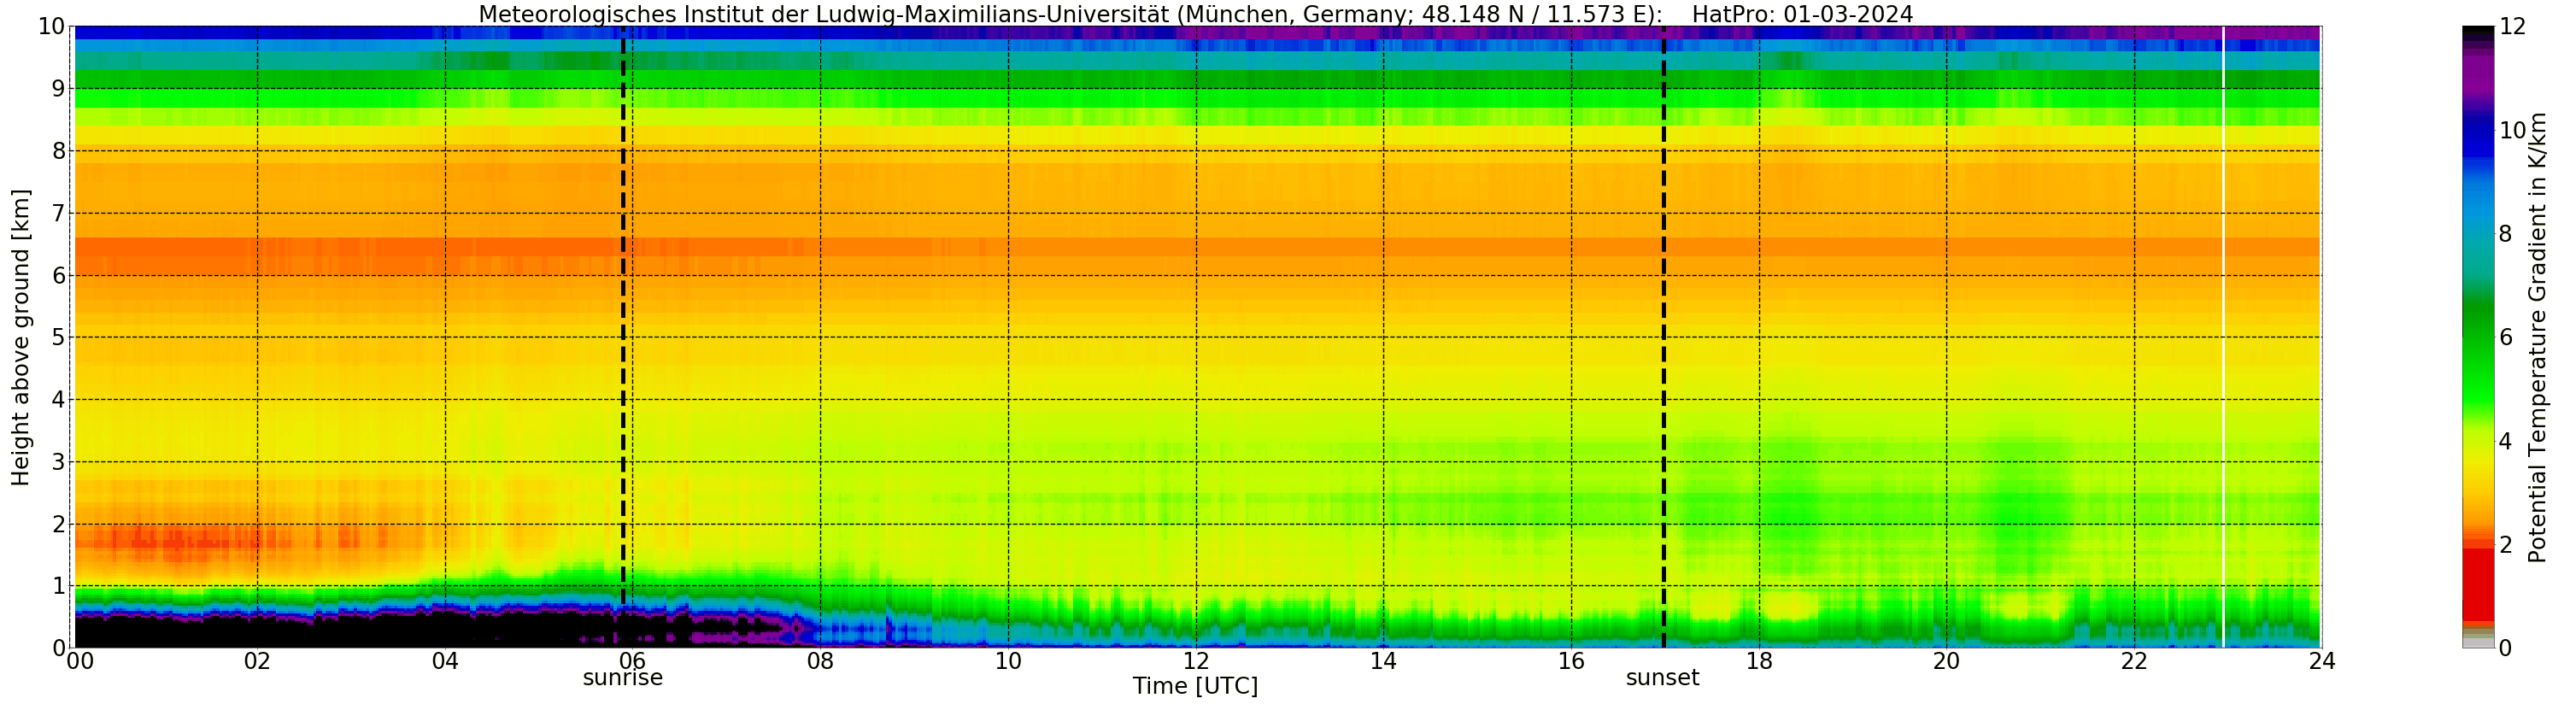Click height axis tick label "8"

point(58,151)
